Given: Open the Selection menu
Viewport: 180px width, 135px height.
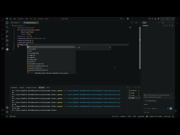Looking at the screenshot, I should [21, 19].
